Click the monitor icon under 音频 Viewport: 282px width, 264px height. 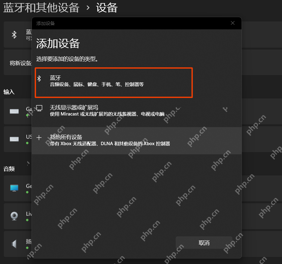14,188
